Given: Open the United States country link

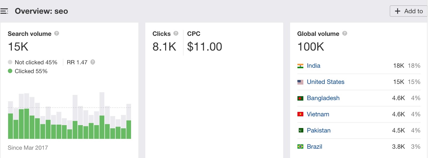Looking at the screenshot, I should (325, 82).
